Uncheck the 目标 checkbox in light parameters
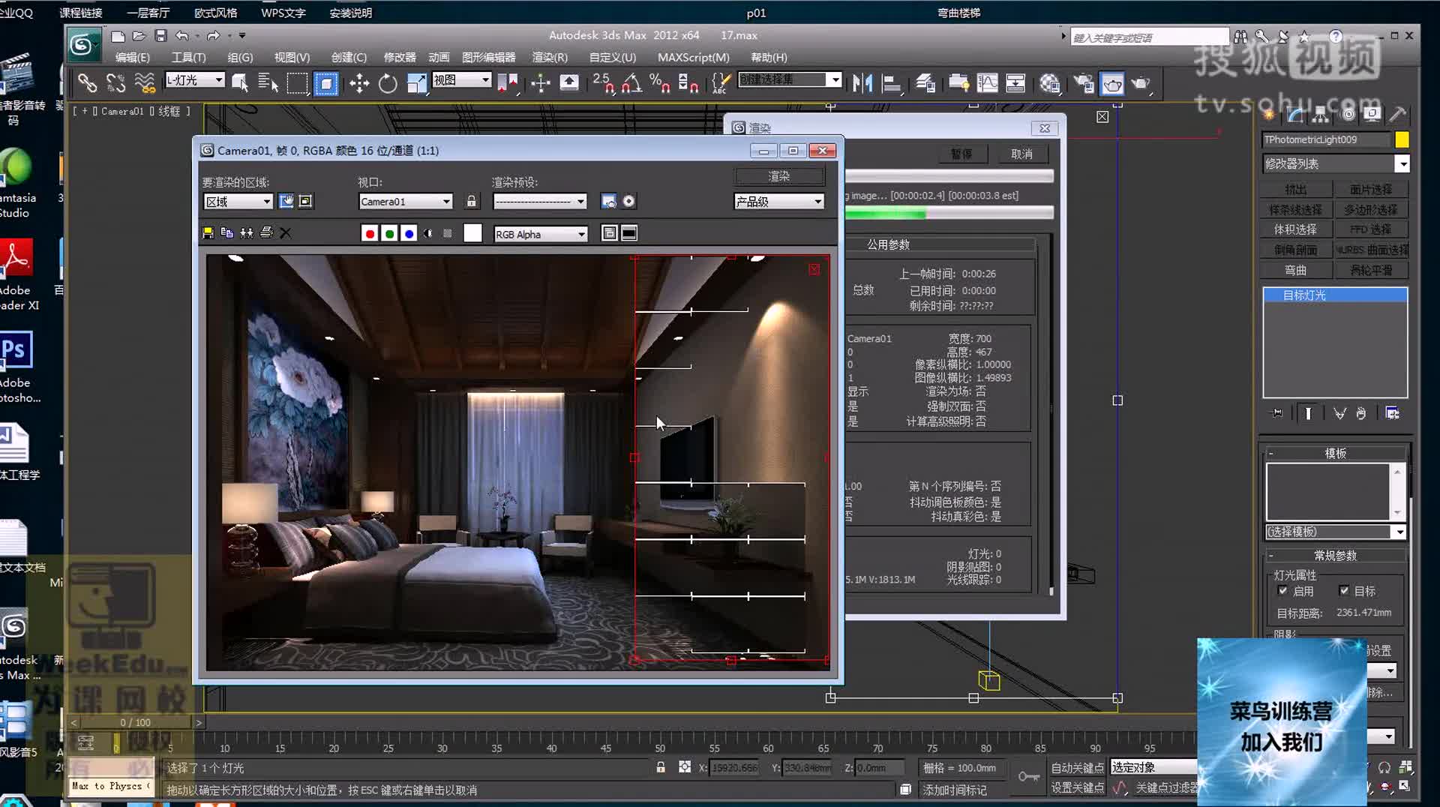This screenshot has width=1440, height=807. [1345, 591]
